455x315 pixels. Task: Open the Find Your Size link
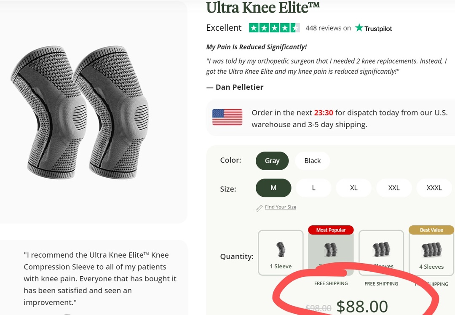(281, 207)
